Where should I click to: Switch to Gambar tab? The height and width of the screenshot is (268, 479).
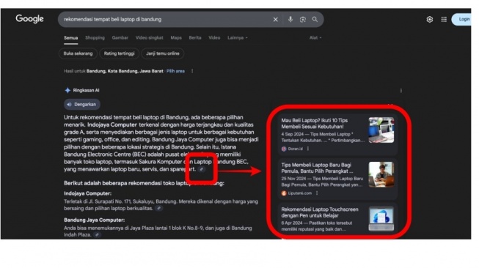coord(120,38)
